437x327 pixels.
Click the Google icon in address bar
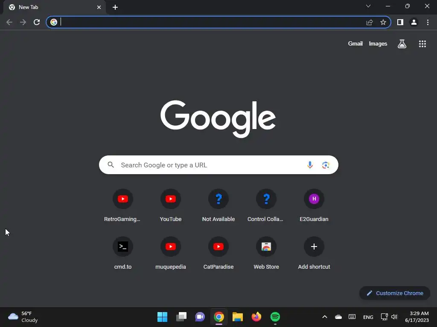[54, 22]
